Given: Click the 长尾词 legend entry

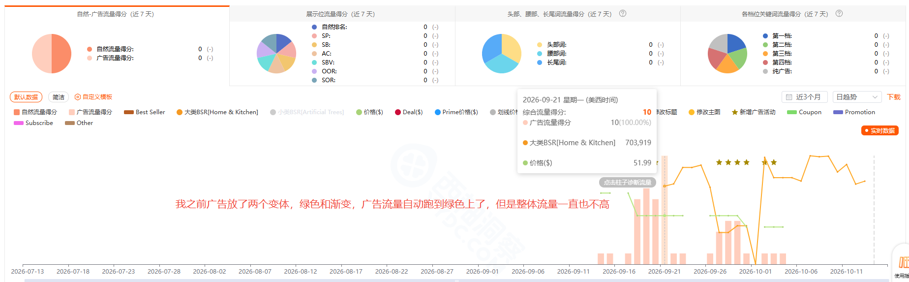Looking at the screenshot, I should 552,63.
